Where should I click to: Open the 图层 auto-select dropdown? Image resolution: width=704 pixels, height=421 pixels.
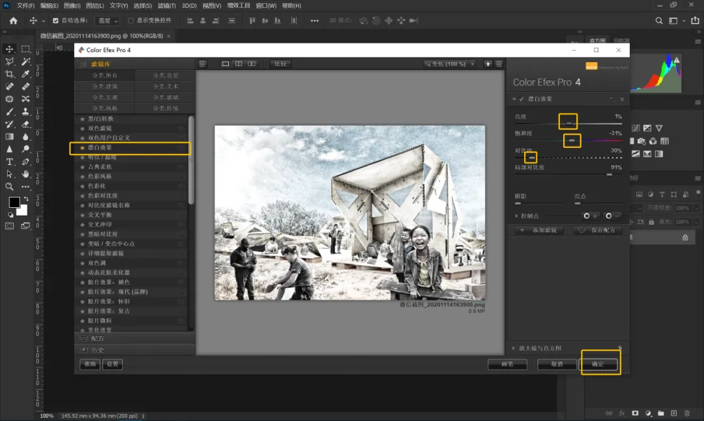(107, 21)
